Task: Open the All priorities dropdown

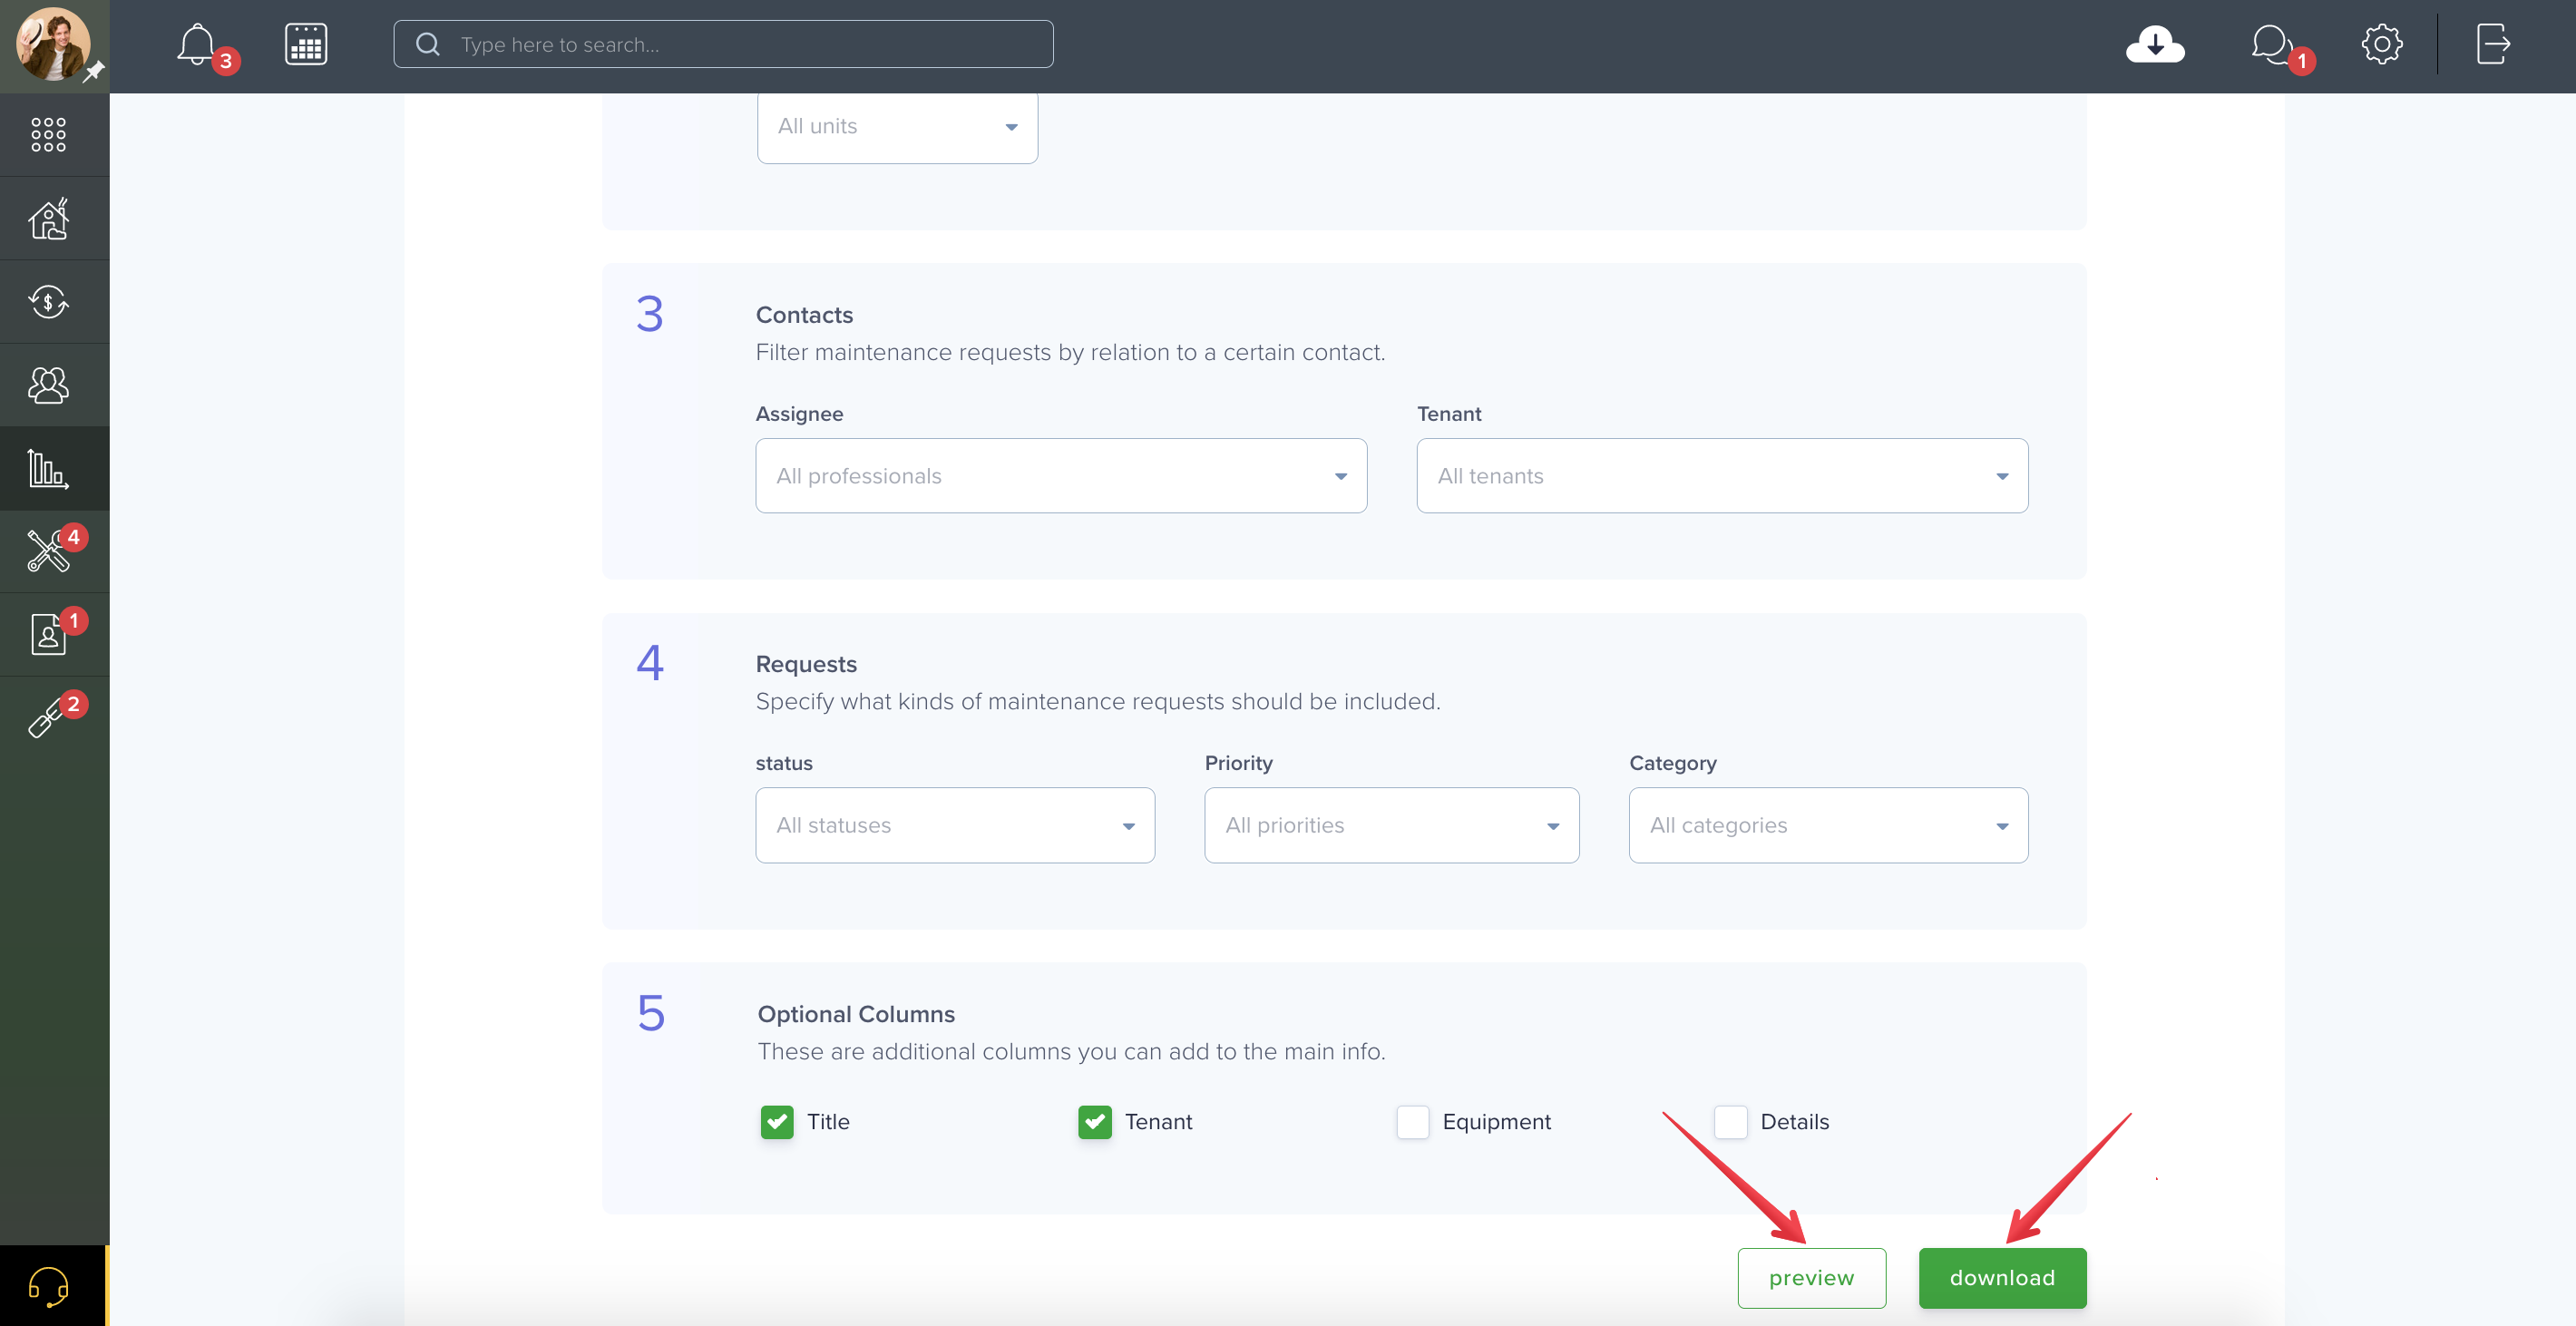Action: click(x=1392, y=826)
